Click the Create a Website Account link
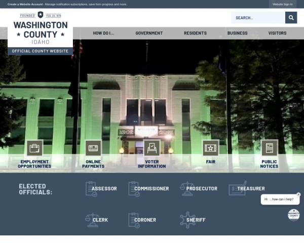Screen dimensions: 304x243 [25, 4]
